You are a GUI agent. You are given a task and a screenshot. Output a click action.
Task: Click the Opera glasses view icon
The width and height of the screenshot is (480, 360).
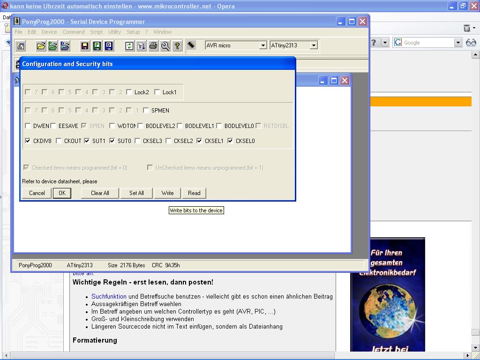(471, 43)
